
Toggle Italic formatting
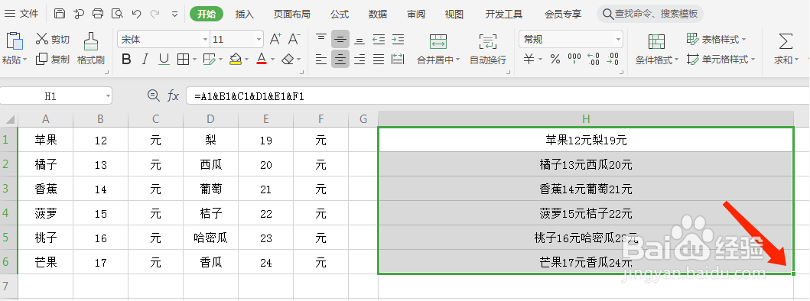pos(145,60)
